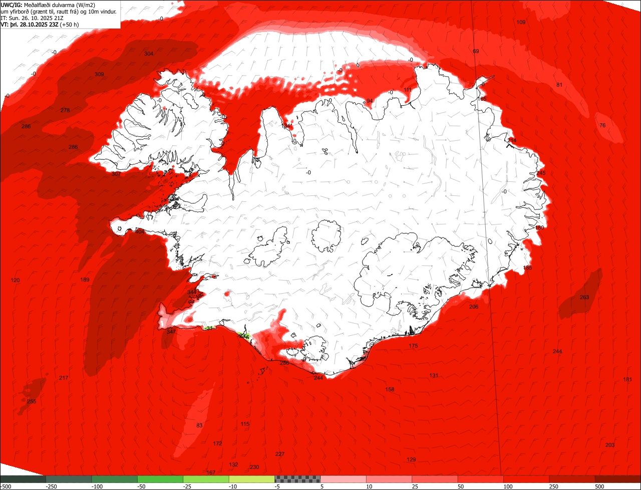This screenshot has height=490, width=641.
Task: Click the map value '83'
Action: pos(199,425)
